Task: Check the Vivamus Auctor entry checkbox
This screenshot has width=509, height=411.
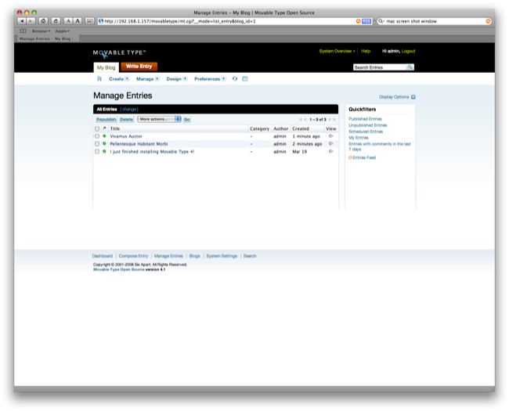Action: [97, 136]
